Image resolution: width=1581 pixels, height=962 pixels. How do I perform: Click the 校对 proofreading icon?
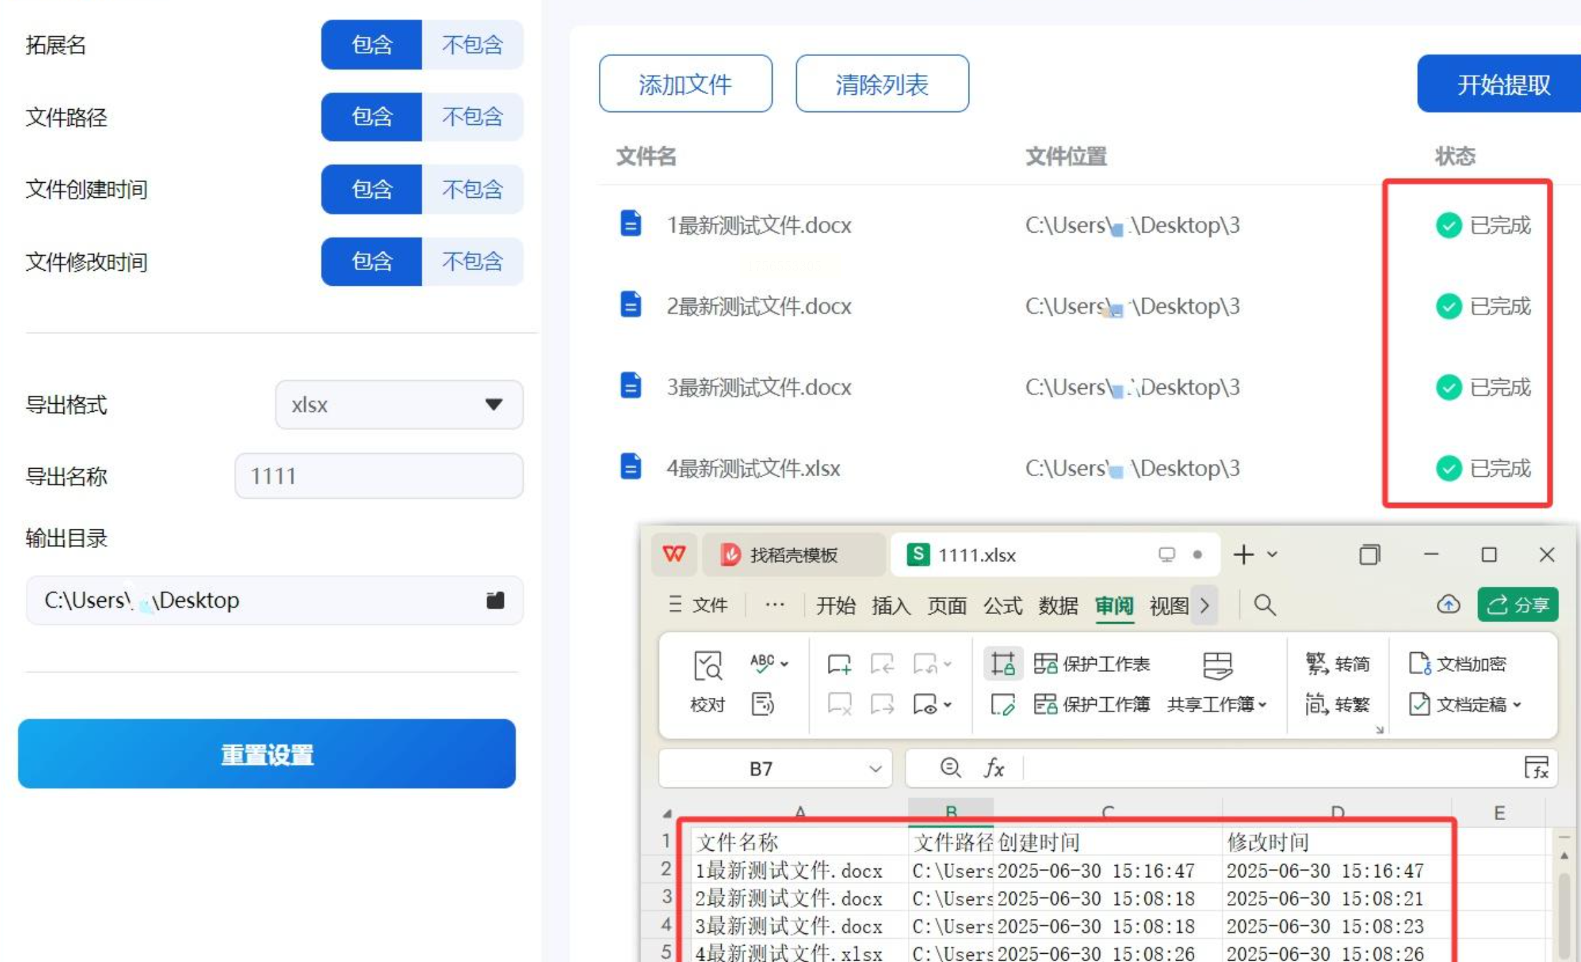click(x=707, y=666)
